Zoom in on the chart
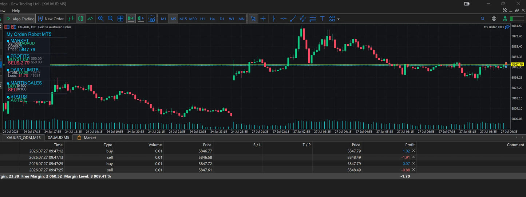Viewport: 526px width, 197px height. 101,19
